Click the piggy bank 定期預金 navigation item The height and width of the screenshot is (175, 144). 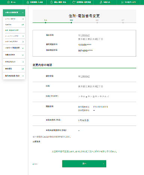pos(82,2)
